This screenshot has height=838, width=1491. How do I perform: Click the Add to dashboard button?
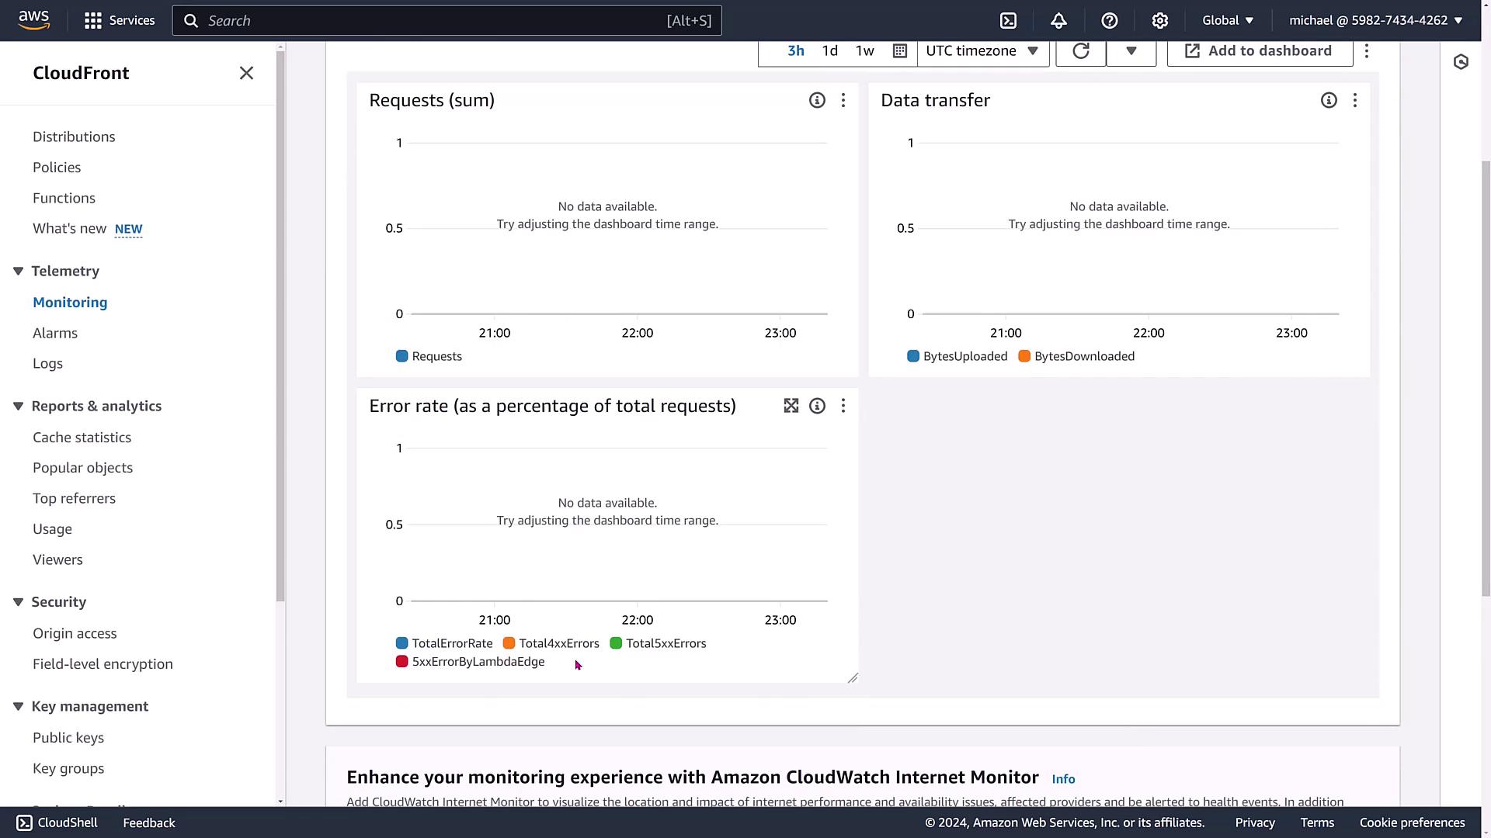pyautogui.click(x=1260, y=50)
